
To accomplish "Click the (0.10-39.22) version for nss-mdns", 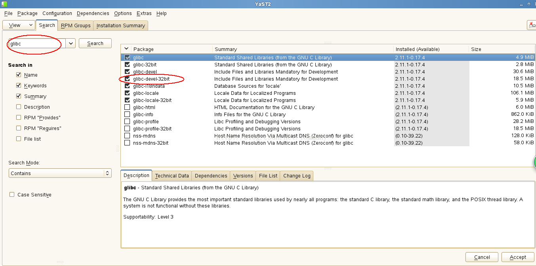I will (x=409, y=136).
